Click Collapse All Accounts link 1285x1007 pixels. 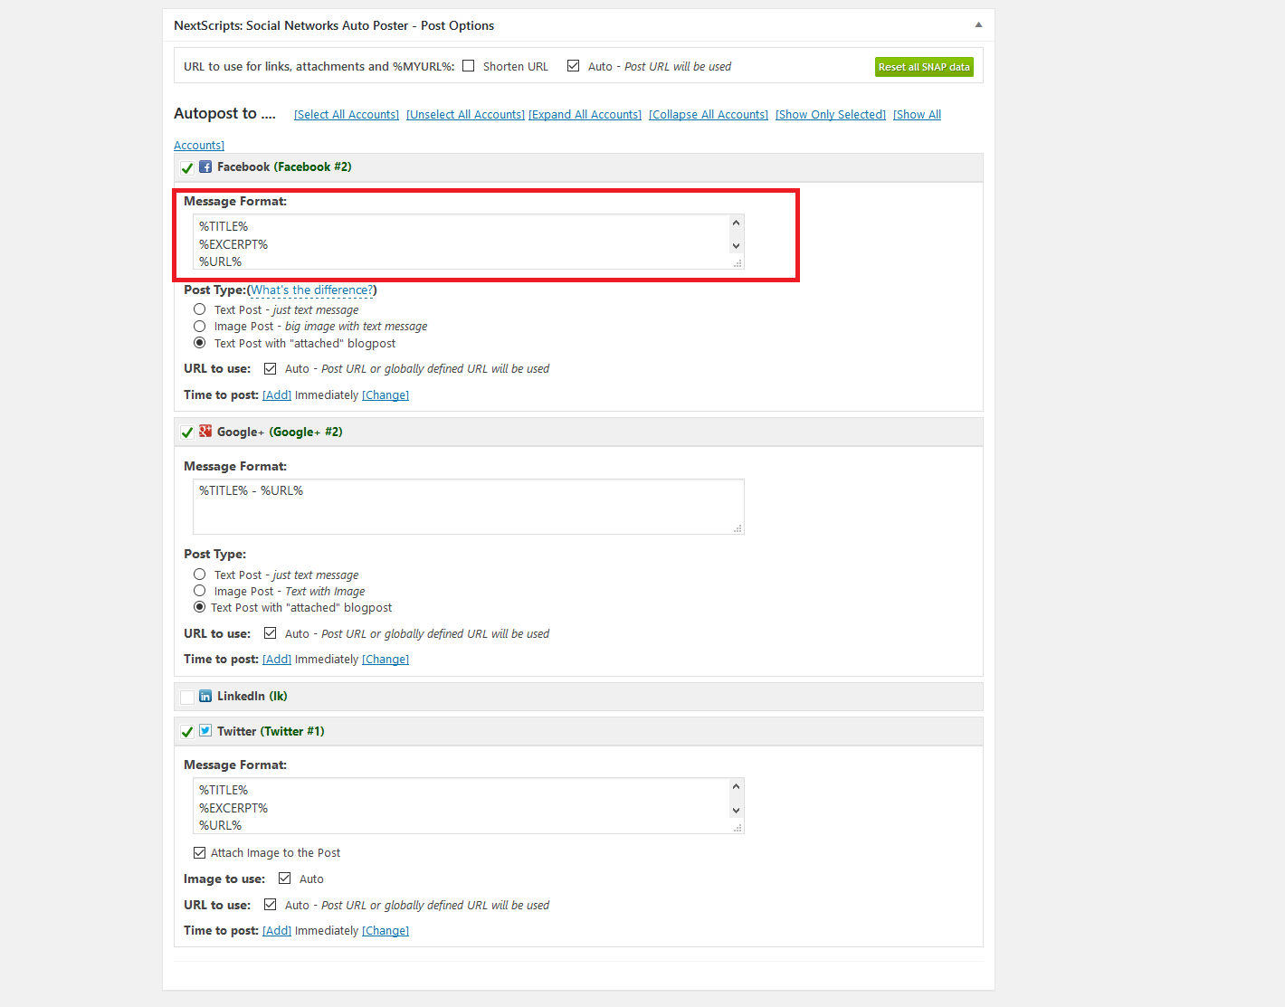pos(709,115)
